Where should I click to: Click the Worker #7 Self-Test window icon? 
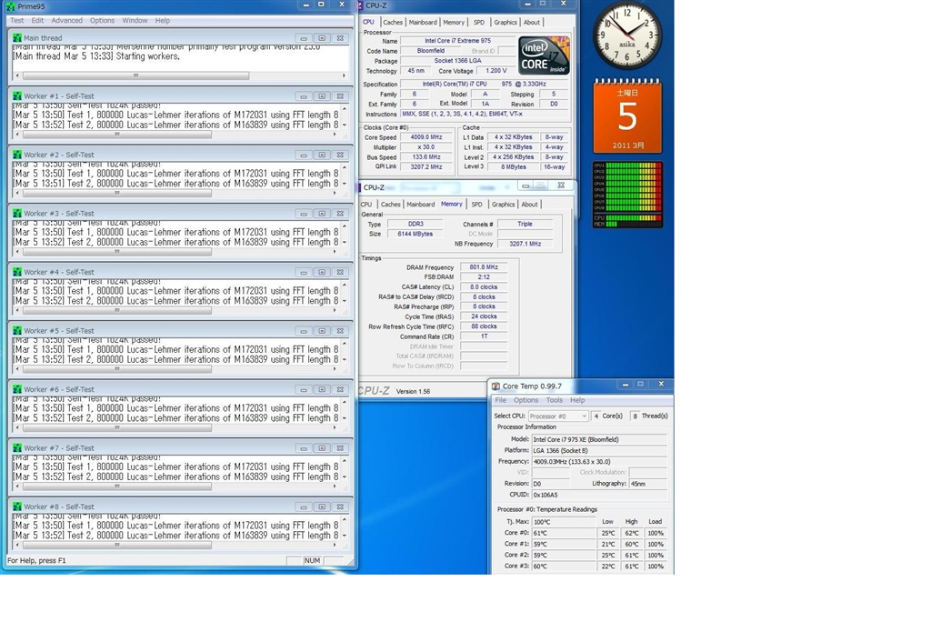coord(17,448)
